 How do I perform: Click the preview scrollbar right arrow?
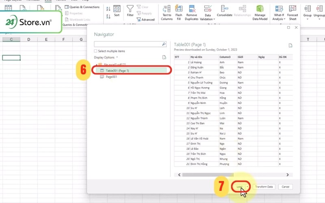288,175
